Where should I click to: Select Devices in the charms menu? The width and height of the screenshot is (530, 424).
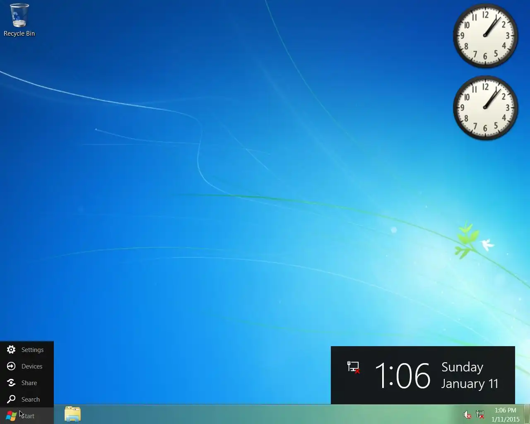(x=27, y=366)
